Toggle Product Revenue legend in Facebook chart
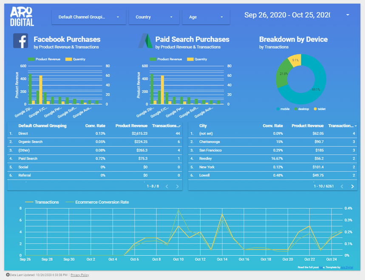This screenshot has width=365, height=280. pyautogui.click(x=45, y=59)
